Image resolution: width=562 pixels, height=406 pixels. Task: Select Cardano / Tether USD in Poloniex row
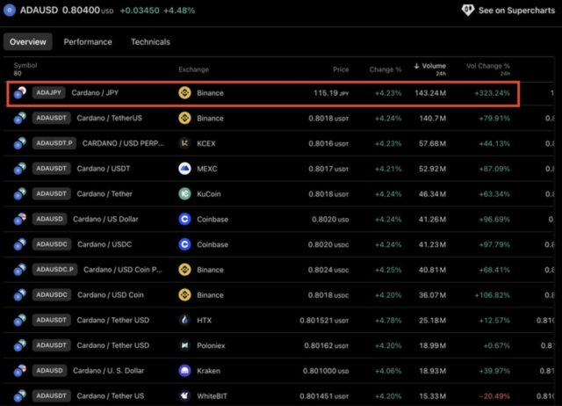point(113,345)
